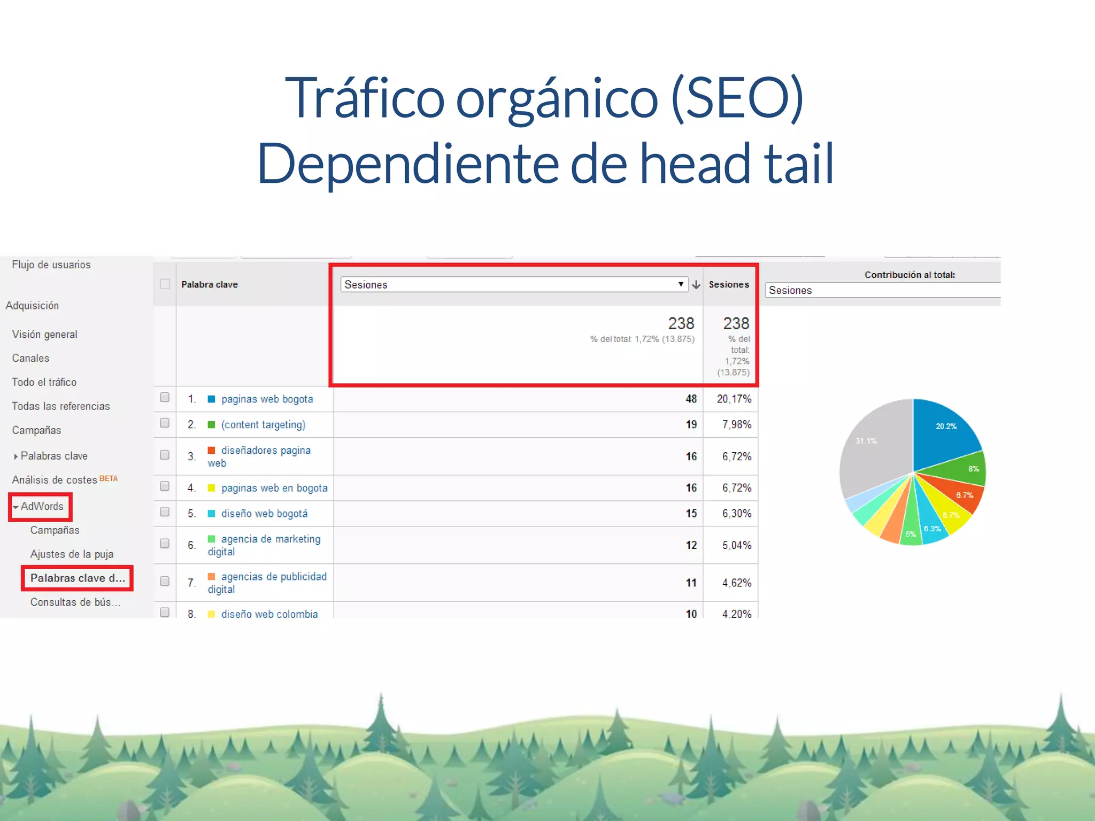Viewport: 1095px width, 821px height.
Task: Open Todas las referencias in sidebar
Action: (x=61, y=406)
